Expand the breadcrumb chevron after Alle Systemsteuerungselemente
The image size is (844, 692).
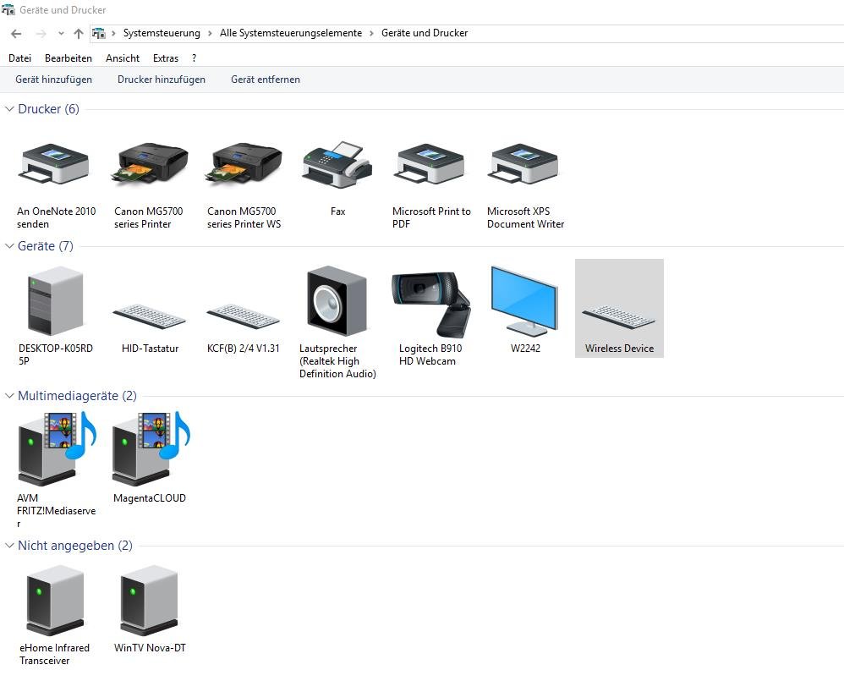tap(371, 33)
